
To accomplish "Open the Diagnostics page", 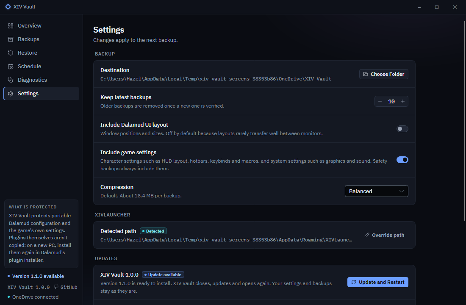I will (x=42, y=80).
